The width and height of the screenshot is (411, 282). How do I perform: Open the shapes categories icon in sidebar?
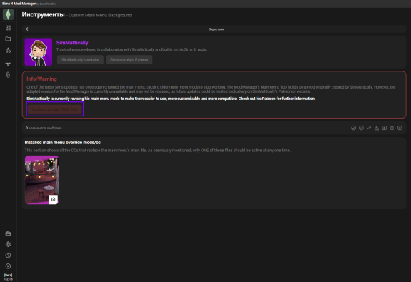click(8, 50)
